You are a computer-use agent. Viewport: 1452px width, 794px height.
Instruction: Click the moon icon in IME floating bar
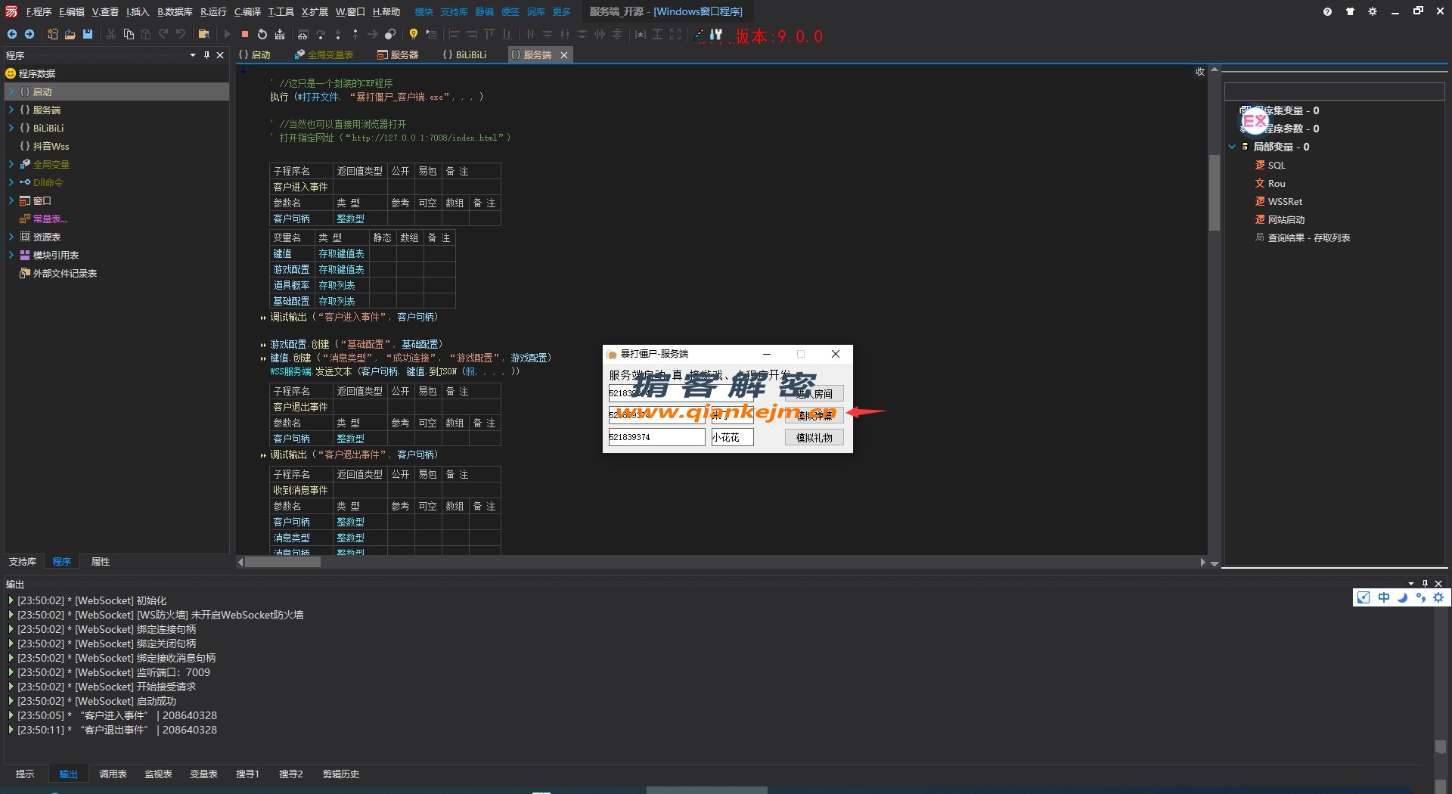coord(1402,597)
